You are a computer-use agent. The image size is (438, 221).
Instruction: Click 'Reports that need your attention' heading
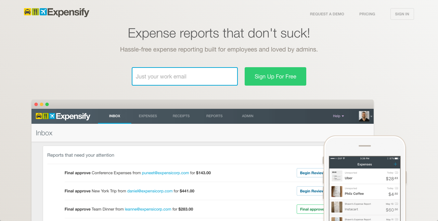point(81,155)
